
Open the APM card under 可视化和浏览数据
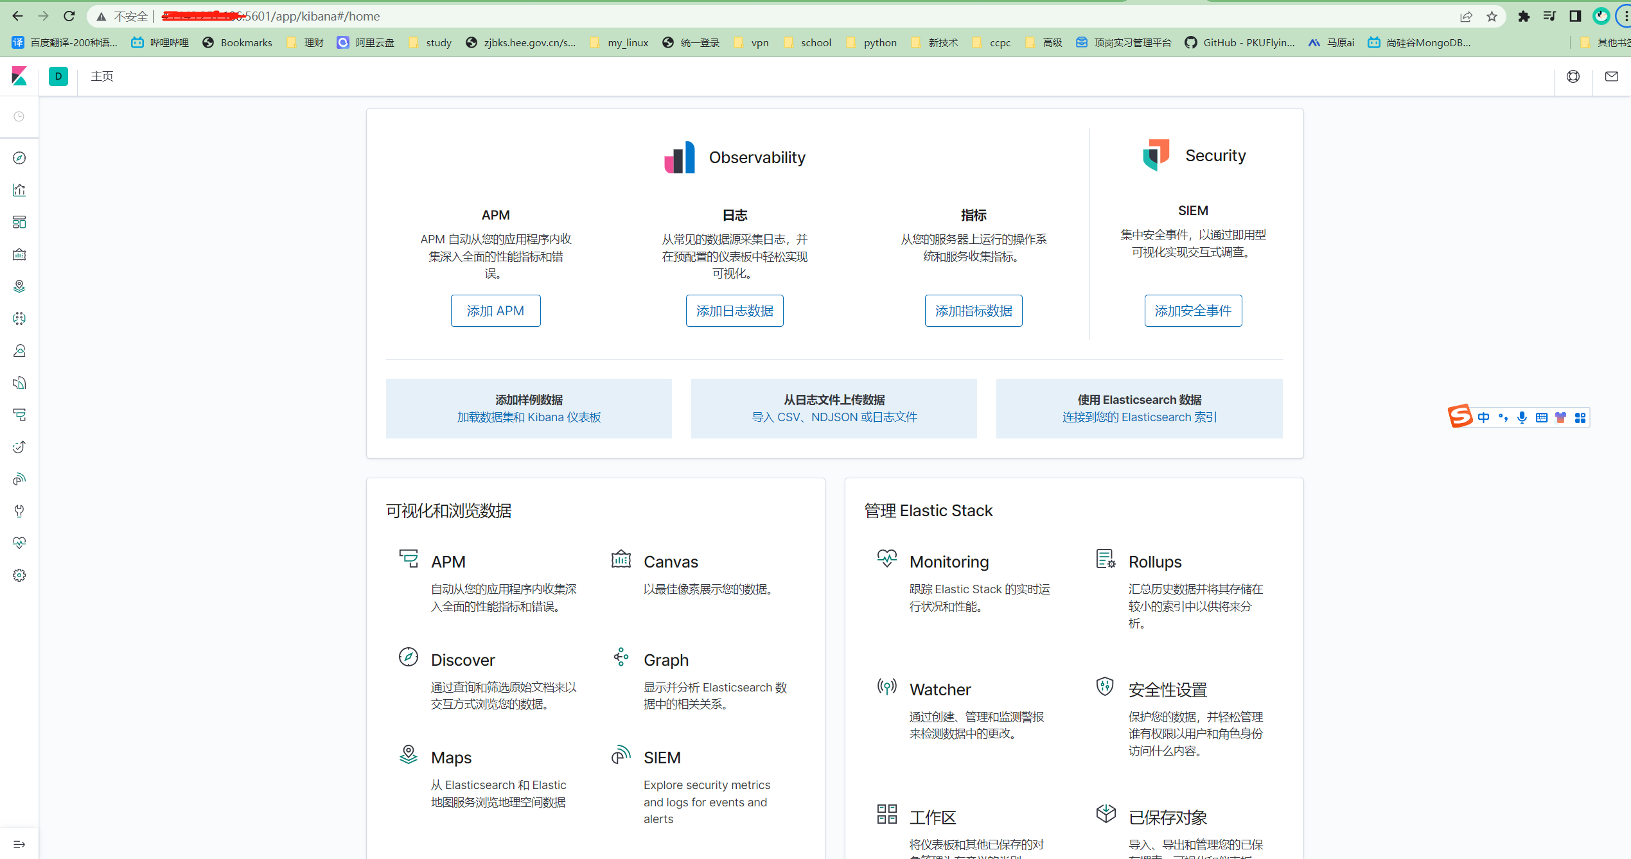click(488, 581)
